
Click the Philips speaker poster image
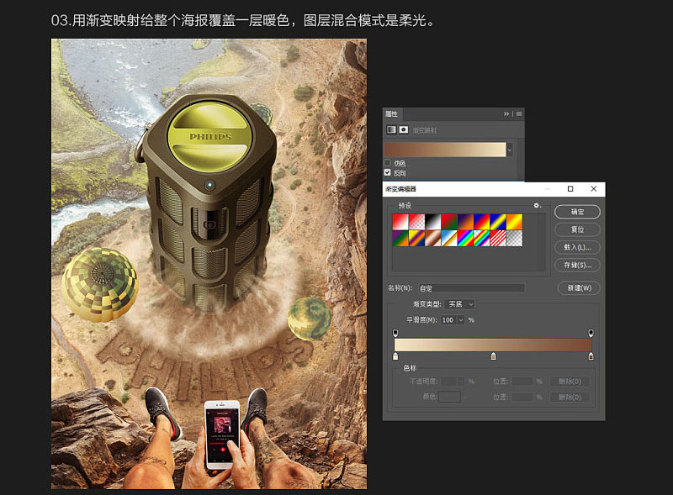click(x=209, y=264)
